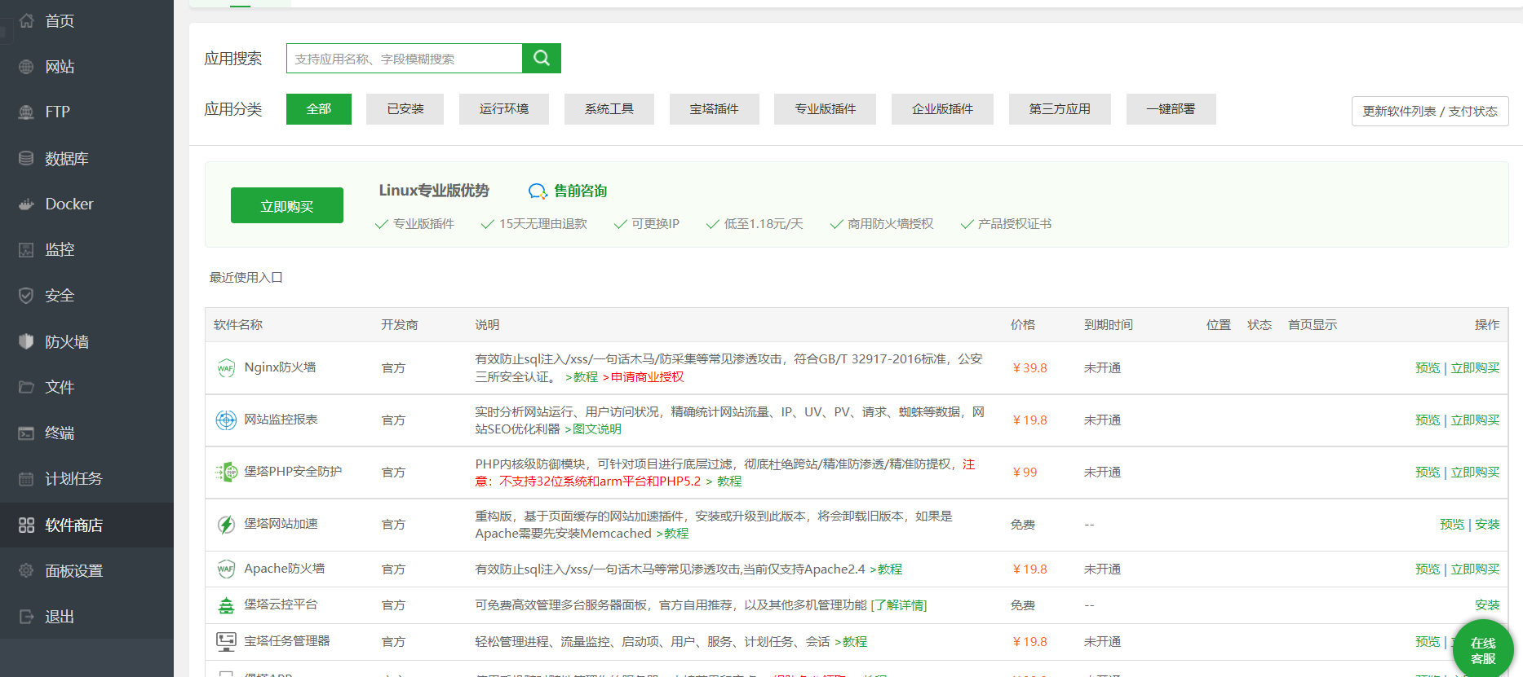
Task: Filter by 专业版插件 category
Action: 826,109
